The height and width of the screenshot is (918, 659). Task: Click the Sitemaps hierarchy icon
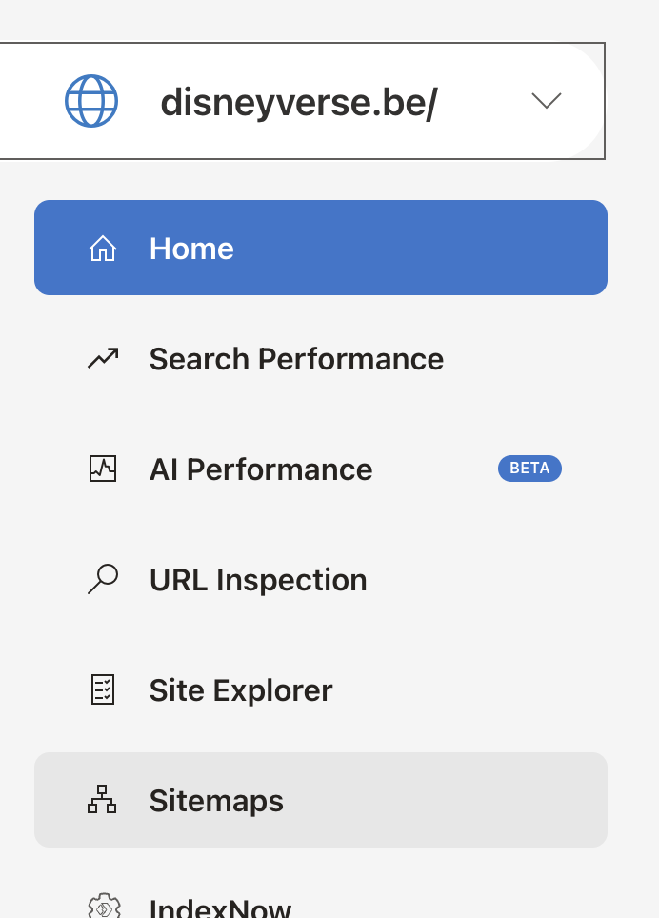click(102, 801)
